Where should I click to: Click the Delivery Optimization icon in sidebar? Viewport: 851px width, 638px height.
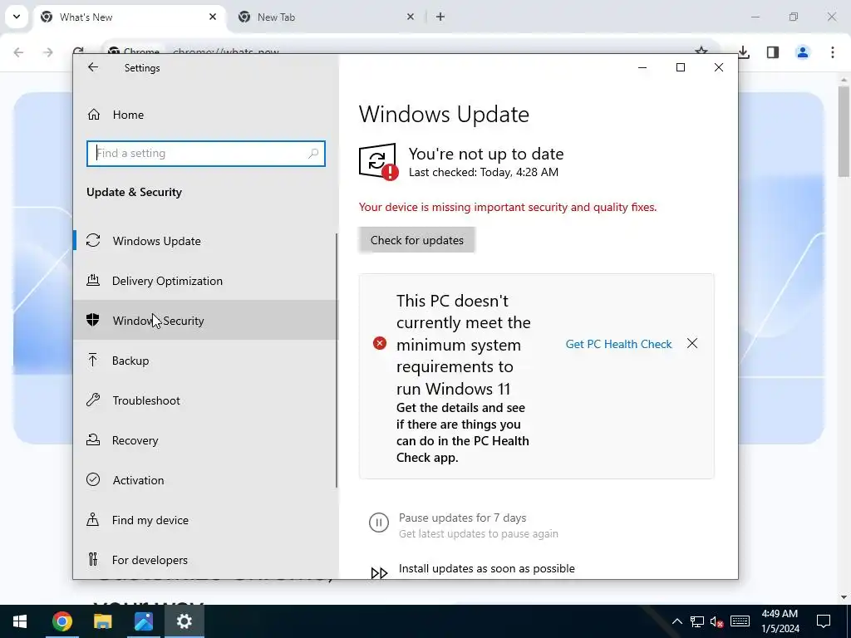[93, 280]
